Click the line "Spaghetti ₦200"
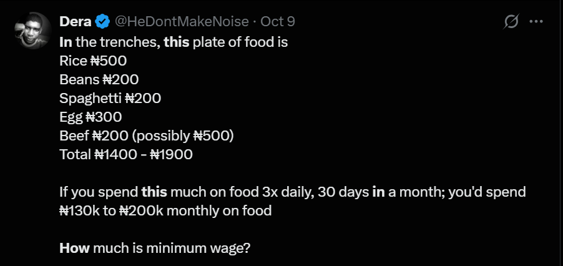The image size is (563, 266). (x=110, y=99)
